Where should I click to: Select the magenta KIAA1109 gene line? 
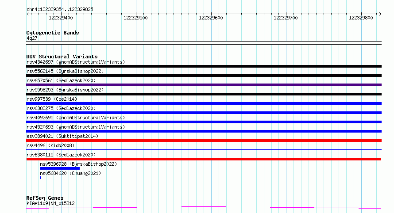(204, 208)
